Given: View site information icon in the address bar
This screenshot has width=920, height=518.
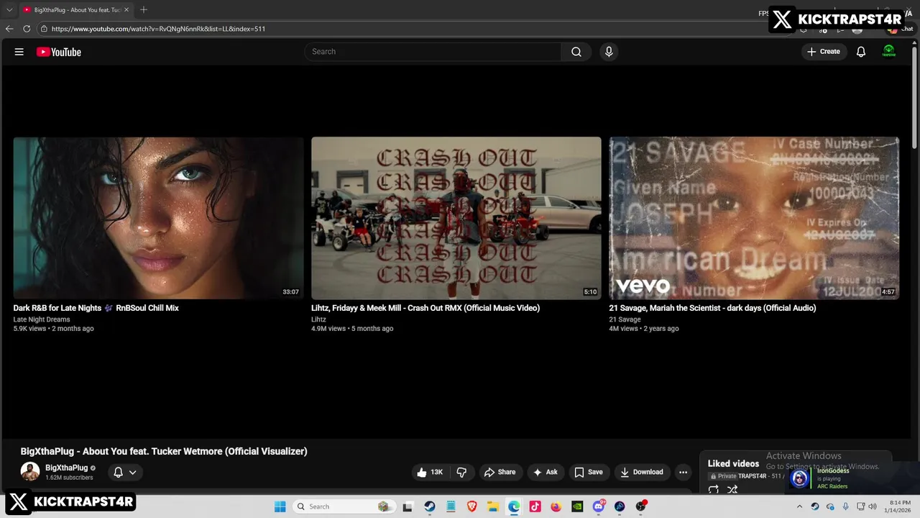Looking at the screenshot, I should coord(44,29).
